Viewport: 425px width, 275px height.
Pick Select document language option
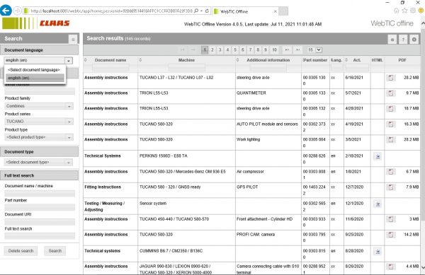(x=35, y=70)
